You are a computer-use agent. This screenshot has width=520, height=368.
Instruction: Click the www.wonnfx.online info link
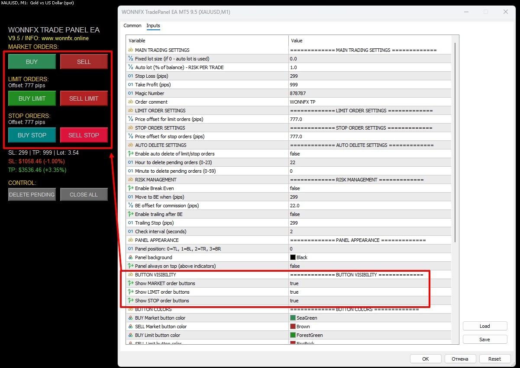[65, 38]
